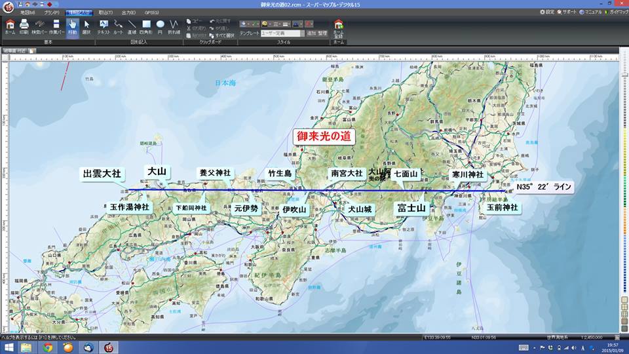The width and height of the screenshot is (629, 354).
Task: Open the 出力(E) ribbon tab
Action: 128,12
